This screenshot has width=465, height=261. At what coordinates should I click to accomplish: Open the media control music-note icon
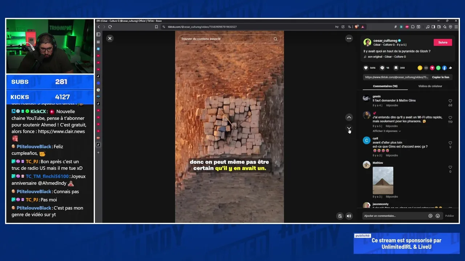tap(428, 27)
